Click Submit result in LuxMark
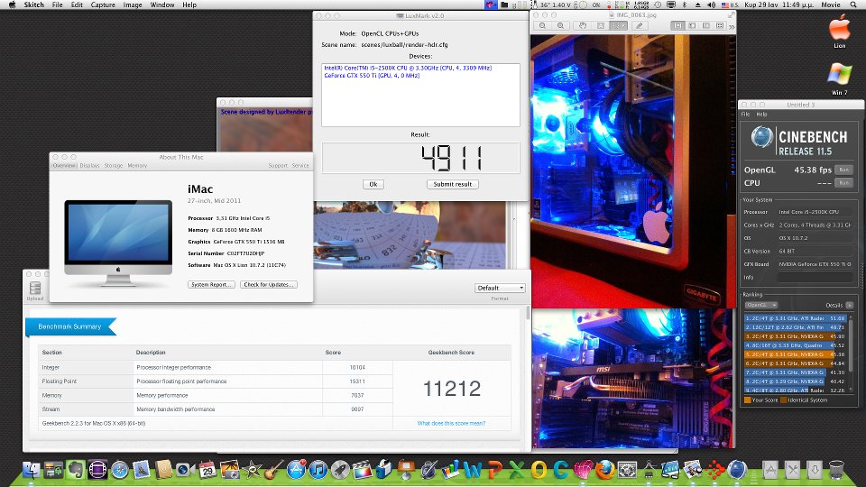866x487 pixels. pos(452,184)
